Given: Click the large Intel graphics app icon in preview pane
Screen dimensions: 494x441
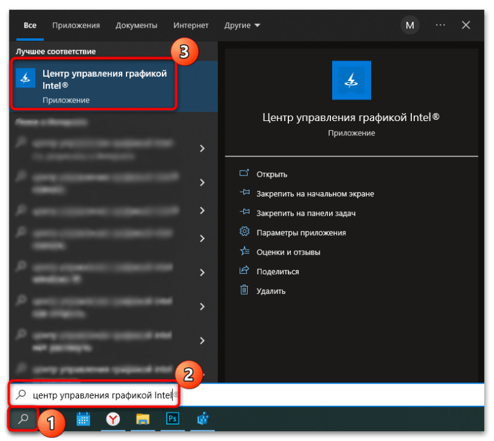Looking at the screenshot, I should tap(351, 80).
